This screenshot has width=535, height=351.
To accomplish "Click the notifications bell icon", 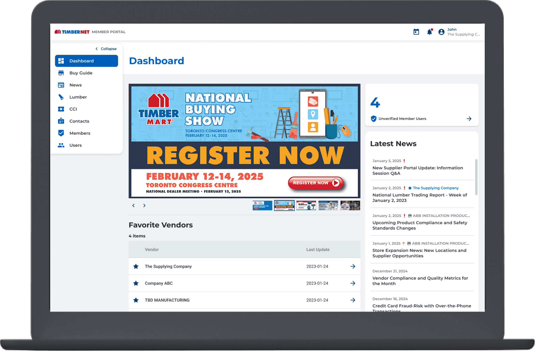I will click(x=429, y=32).
